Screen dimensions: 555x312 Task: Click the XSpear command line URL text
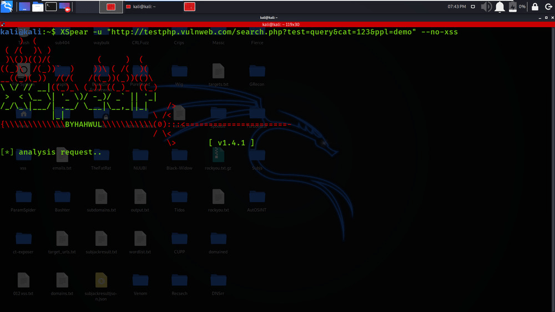point(261,32)
